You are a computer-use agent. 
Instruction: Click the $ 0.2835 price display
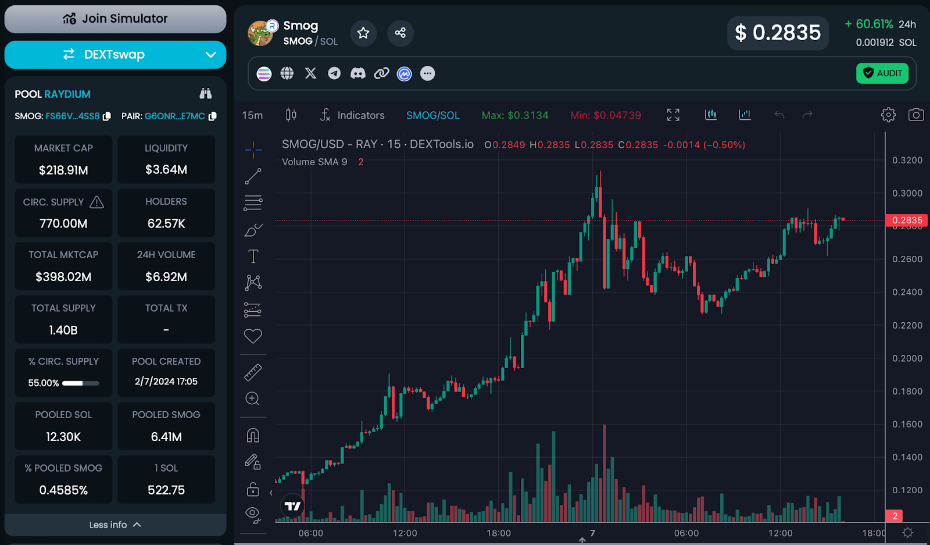778,33
